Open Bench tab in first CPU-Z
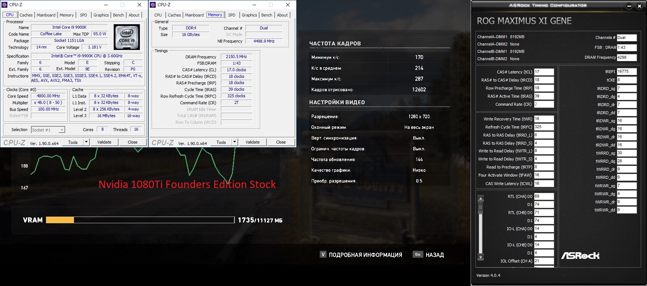The width and height of the screenshot is (647, 286). coord(119,15)
